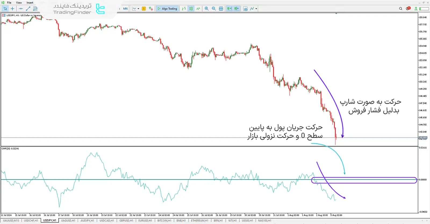Click the MetaTrader app logo icon
Image resolution: width=430 pixels, height=224 pixels.
(x=3, y=3)
